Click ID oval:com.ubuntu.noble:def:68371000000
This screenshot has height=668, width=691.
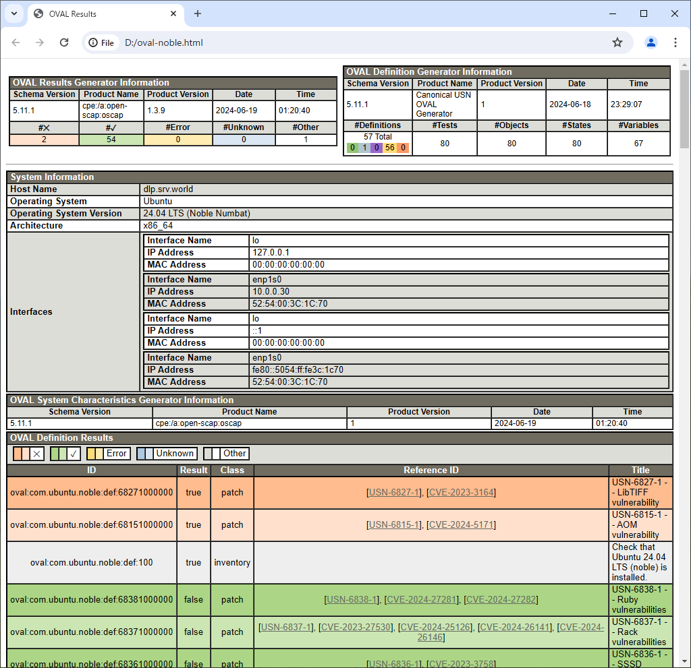[x=92, y=632]
